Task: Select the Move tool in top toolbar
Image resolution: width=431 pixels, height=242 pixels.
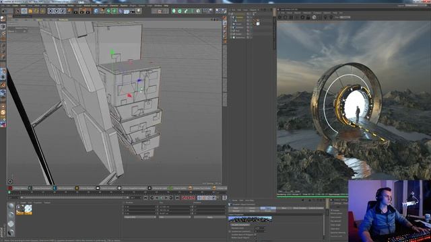Action: coord(24,11)
